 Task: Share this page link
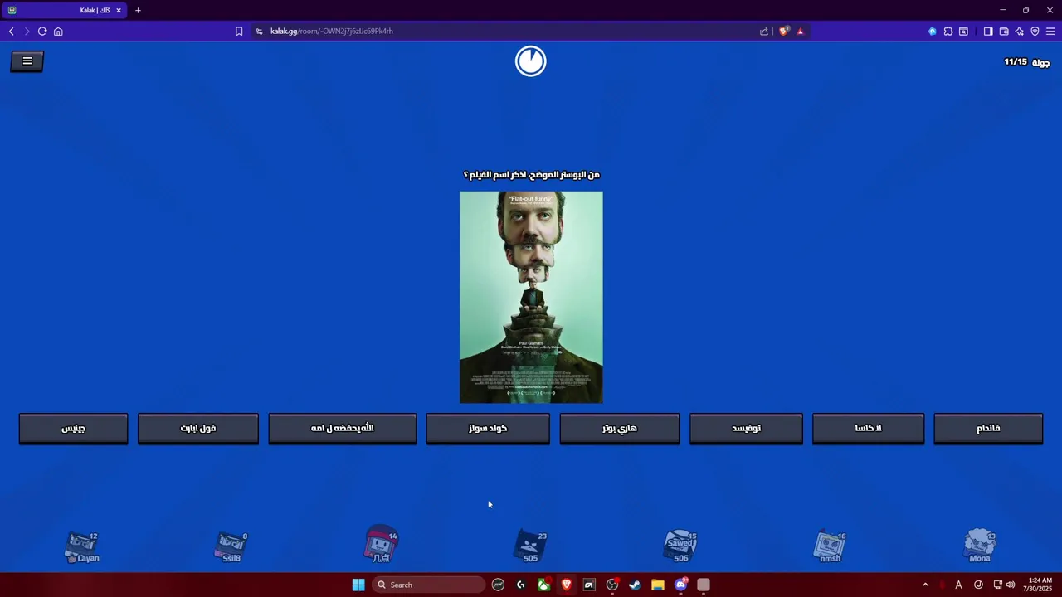764,32
